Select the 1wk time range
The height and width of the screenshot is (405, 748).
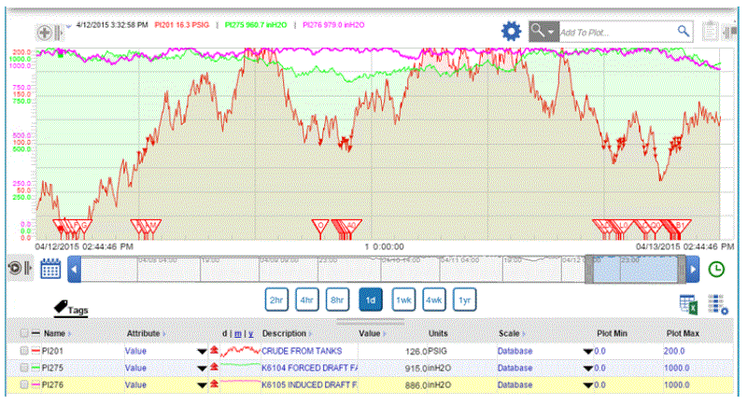coord(403,300)
